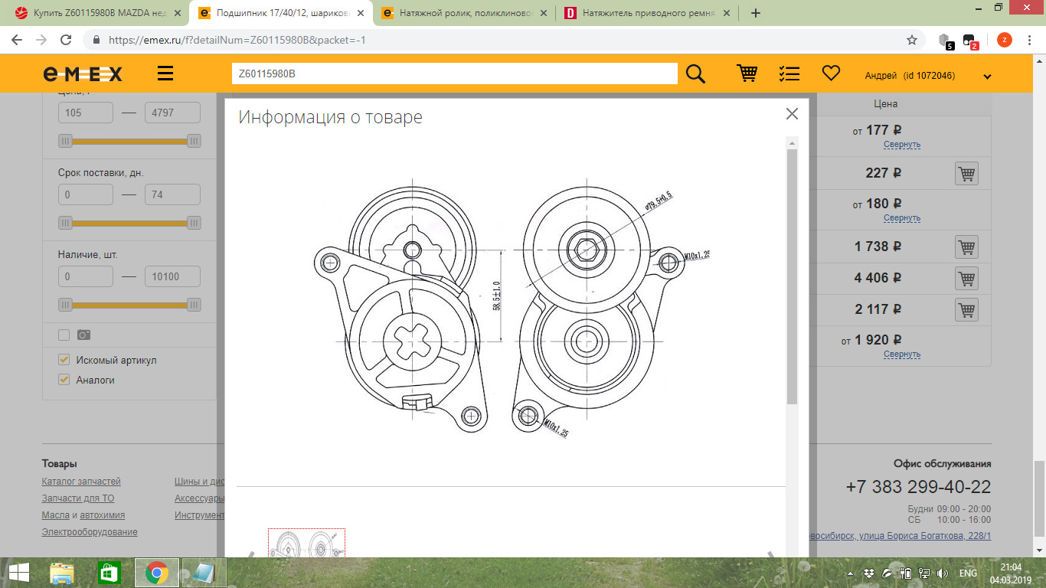The height and width of the screenshot is (588, 1046).
Task: Reload the page
Action: 66,40
